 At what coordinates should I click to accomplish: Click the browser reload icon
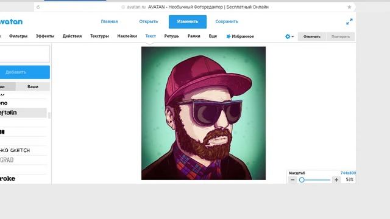(38, 7)
